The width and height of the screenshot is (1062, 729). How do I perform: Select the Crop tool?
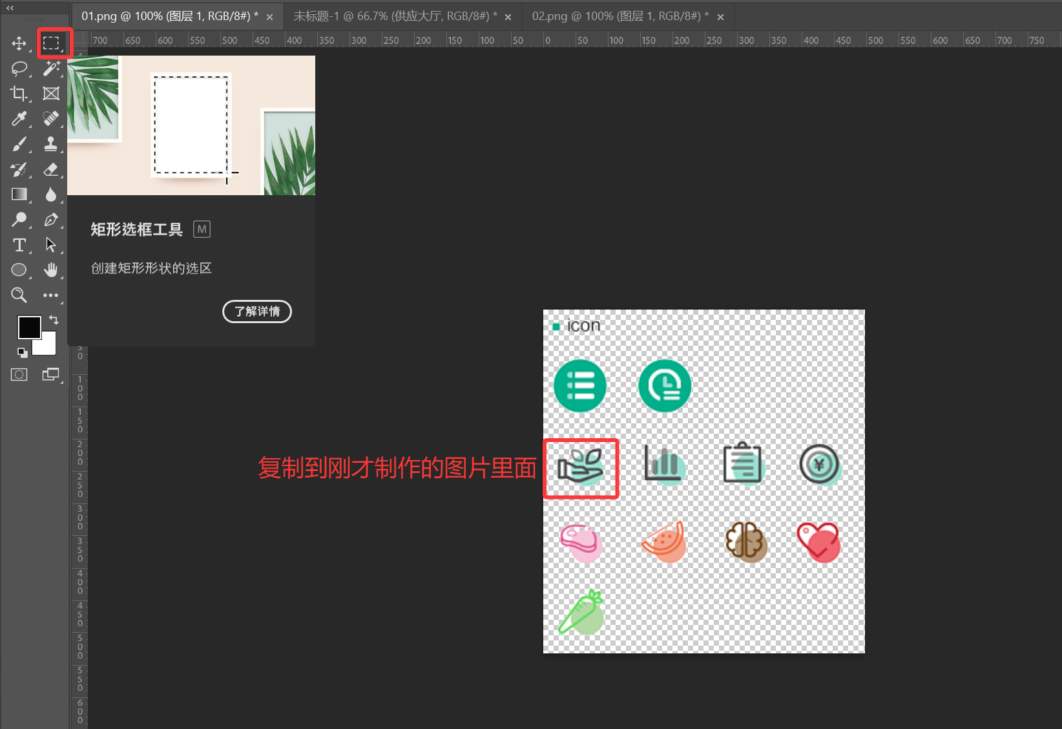(x=19, y=94)
